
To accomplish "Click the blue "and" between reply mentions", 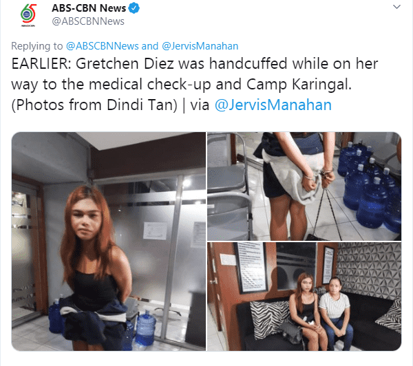I will [150, 46].
